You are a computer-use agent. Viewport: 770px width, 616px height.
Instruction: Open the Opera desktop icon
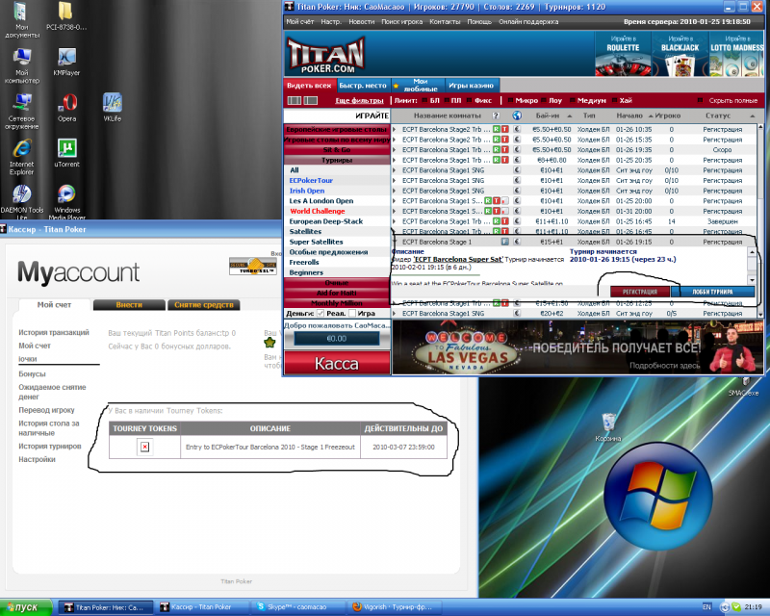coord(66,108)
